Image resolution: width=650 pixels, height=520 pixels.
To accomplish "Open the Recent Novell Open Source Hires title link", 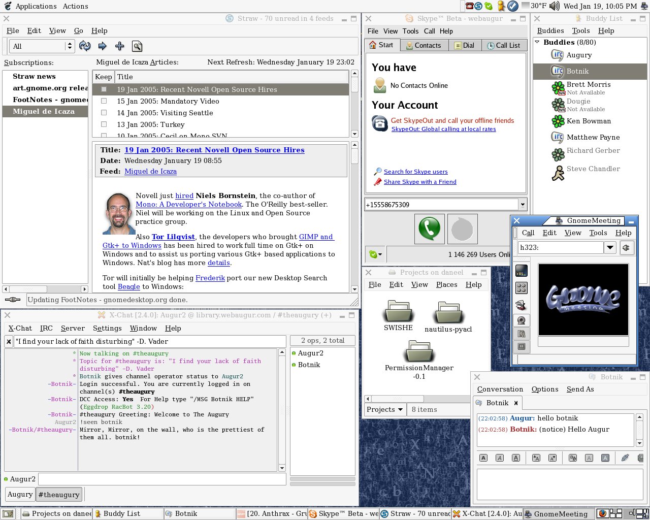I will [214, 150].
